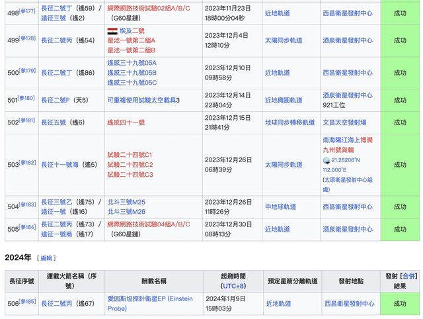Open 可重複使用試驗太空載具 link
The height and width of the screenshot is (319, 423).
[x=141, y=101]
